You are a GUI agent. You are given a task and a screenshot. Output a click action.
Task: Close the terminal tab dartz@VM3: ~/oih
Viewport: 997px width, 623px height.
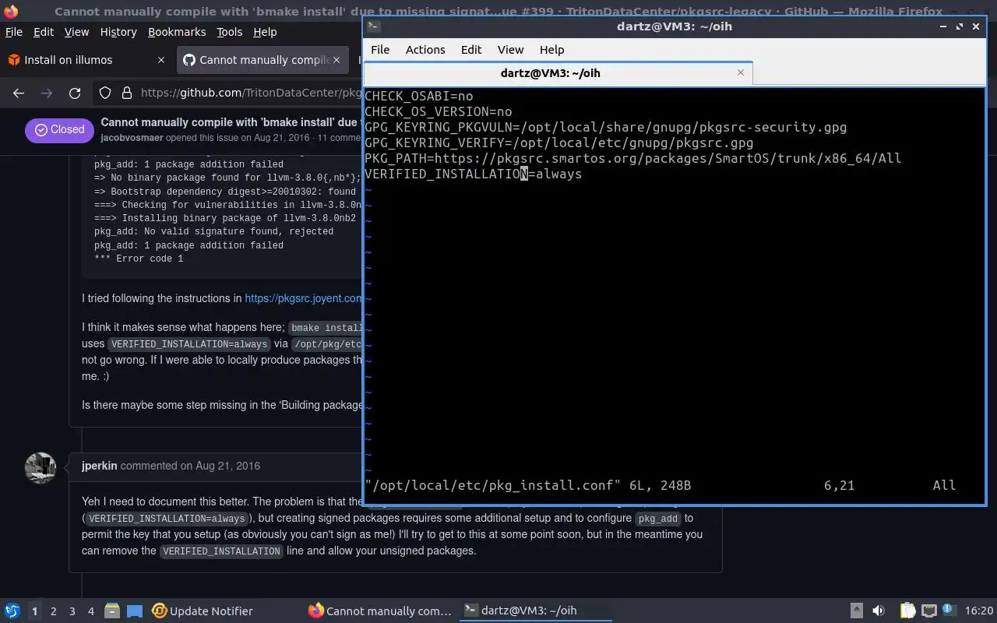[741, 72]
